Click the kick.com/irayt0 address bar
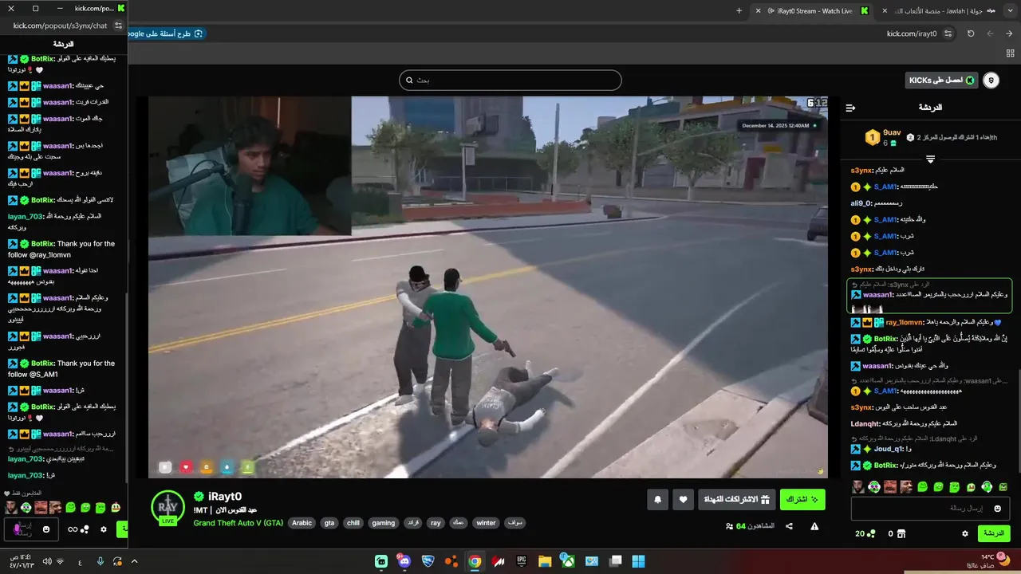Screen dimensions: 1021x574 click(912, 33)
